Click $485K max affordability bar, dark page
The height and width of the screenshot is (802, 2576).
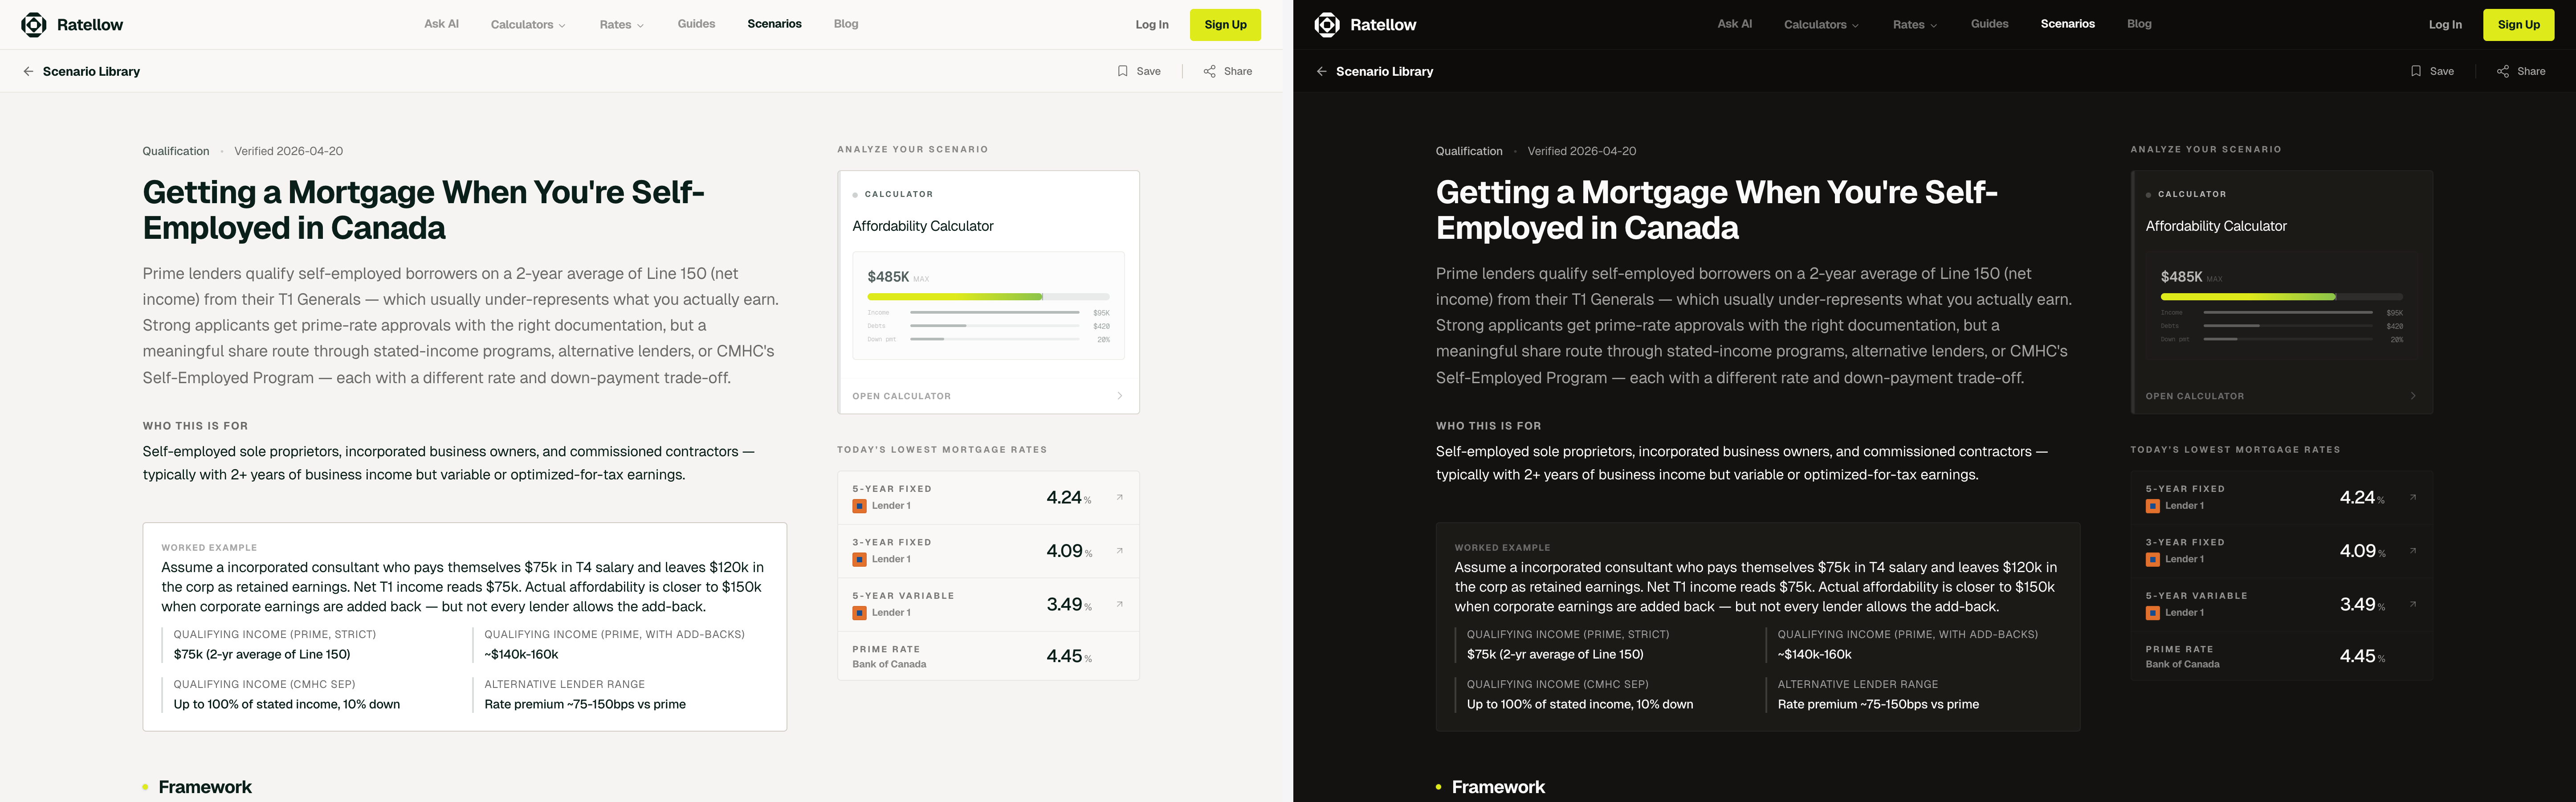(x=2281, y=297)
